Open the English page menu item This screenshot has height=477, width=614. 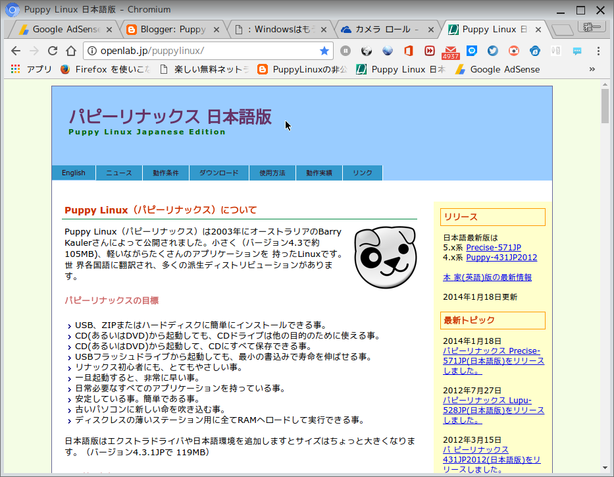[x=73, y=173]
